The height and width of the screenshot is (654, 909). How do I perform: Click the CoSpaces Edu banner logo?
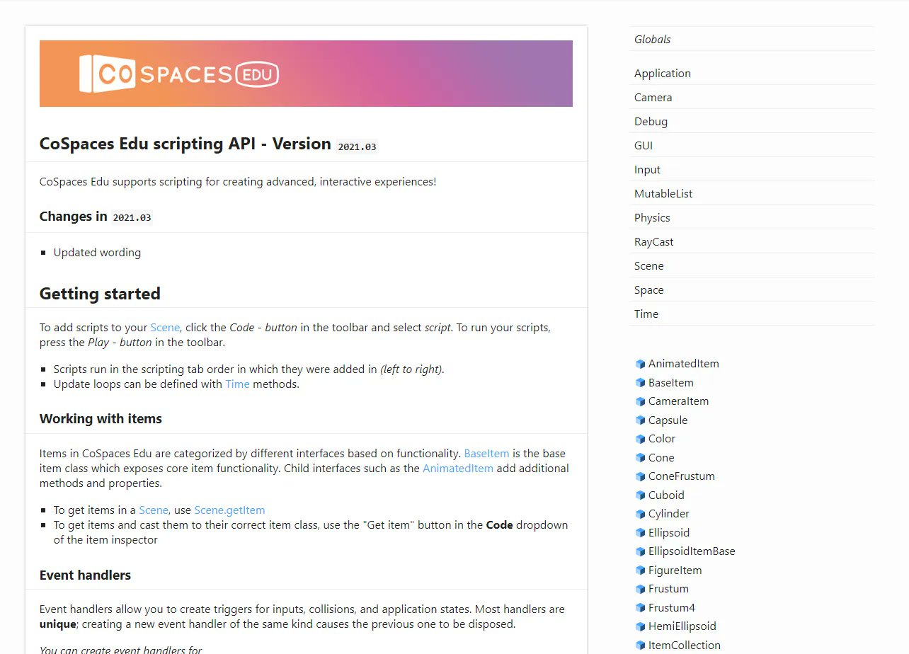306,73
